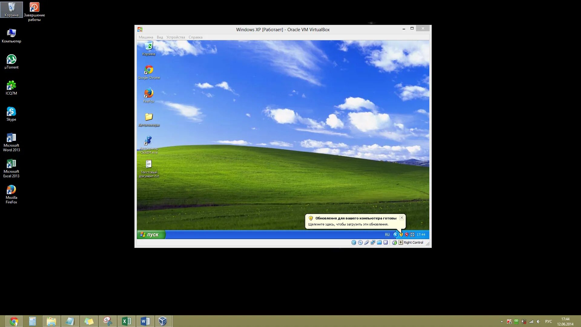Viewport: 581px width, 327px height.
Task: Click the red Security Center shield tray icon
Action: [407, 235]
